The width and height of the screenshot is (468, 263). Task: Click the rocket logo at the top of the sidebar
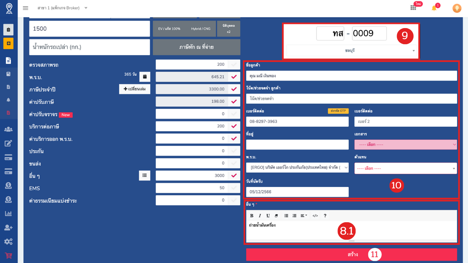pos(9,8)
